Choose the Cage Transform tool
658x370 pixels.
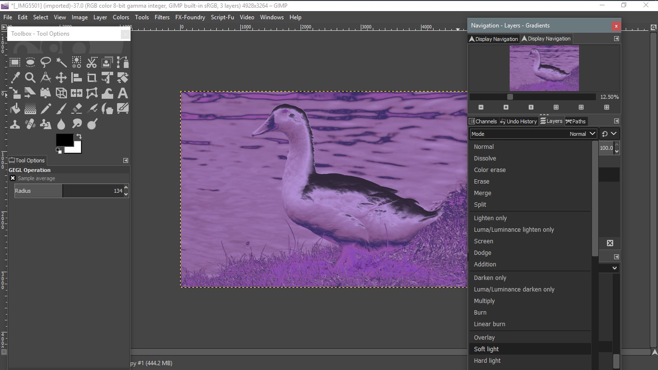(x=92, y=93)
